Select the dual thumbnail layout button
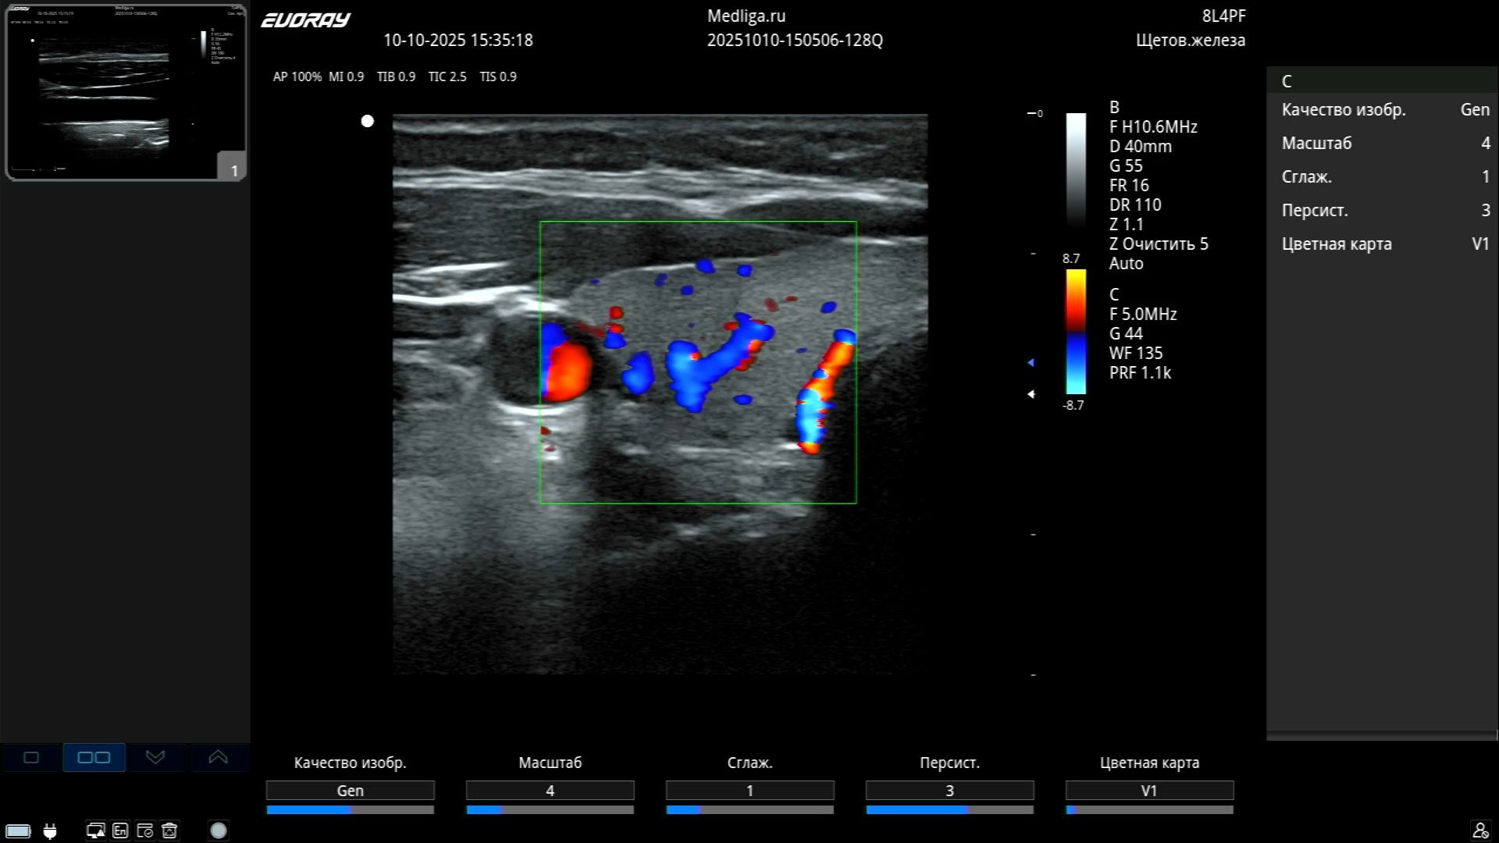The height and width of the screenshot is (843, 1499). 94,757
